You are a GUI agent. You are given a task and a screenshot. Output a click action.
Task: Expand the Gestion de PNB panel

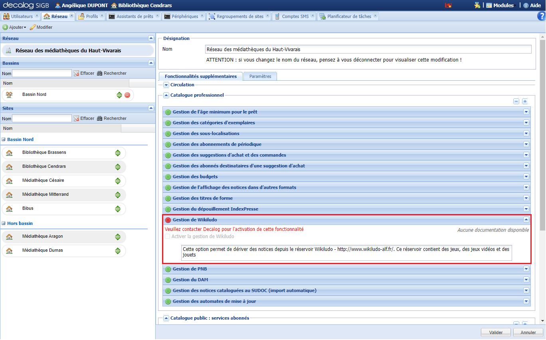pyautogui.click(x=526, y=269)
